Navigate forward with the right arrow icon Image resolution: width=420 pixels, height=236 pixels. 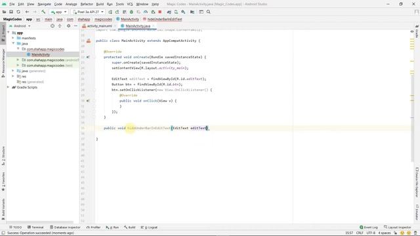[35, 12]
